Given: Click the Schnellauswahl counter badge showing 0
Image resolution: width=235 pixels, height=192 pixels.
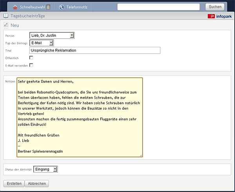Looking at the screenshot, I should point(48,7).
